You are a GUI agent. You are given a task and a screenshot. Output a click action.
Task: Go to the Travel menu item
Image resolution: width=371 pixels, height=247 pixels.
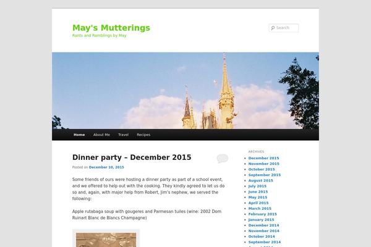[123, 135]
